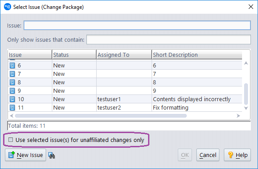The height and width of the screenshot is (169, 258).
Task: Open Help for this dialog
Action: (237, 155)
